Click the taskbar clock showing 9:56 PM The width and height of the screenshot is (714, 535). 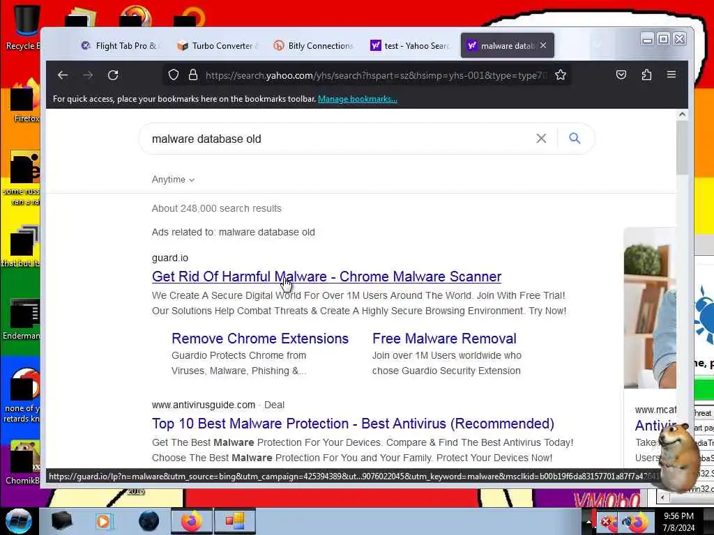click(x=678, y=522)
